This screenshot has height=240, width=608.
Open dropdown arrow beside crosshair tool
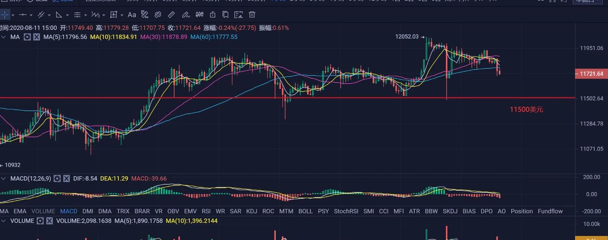pos(13,15)
